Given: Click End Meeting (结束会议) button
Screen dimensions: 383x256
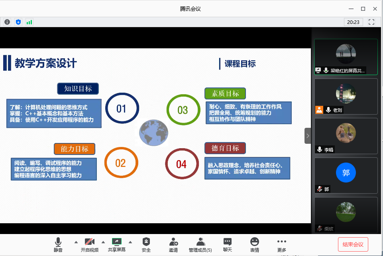Looking at the screenshot, I should [353, 244].
